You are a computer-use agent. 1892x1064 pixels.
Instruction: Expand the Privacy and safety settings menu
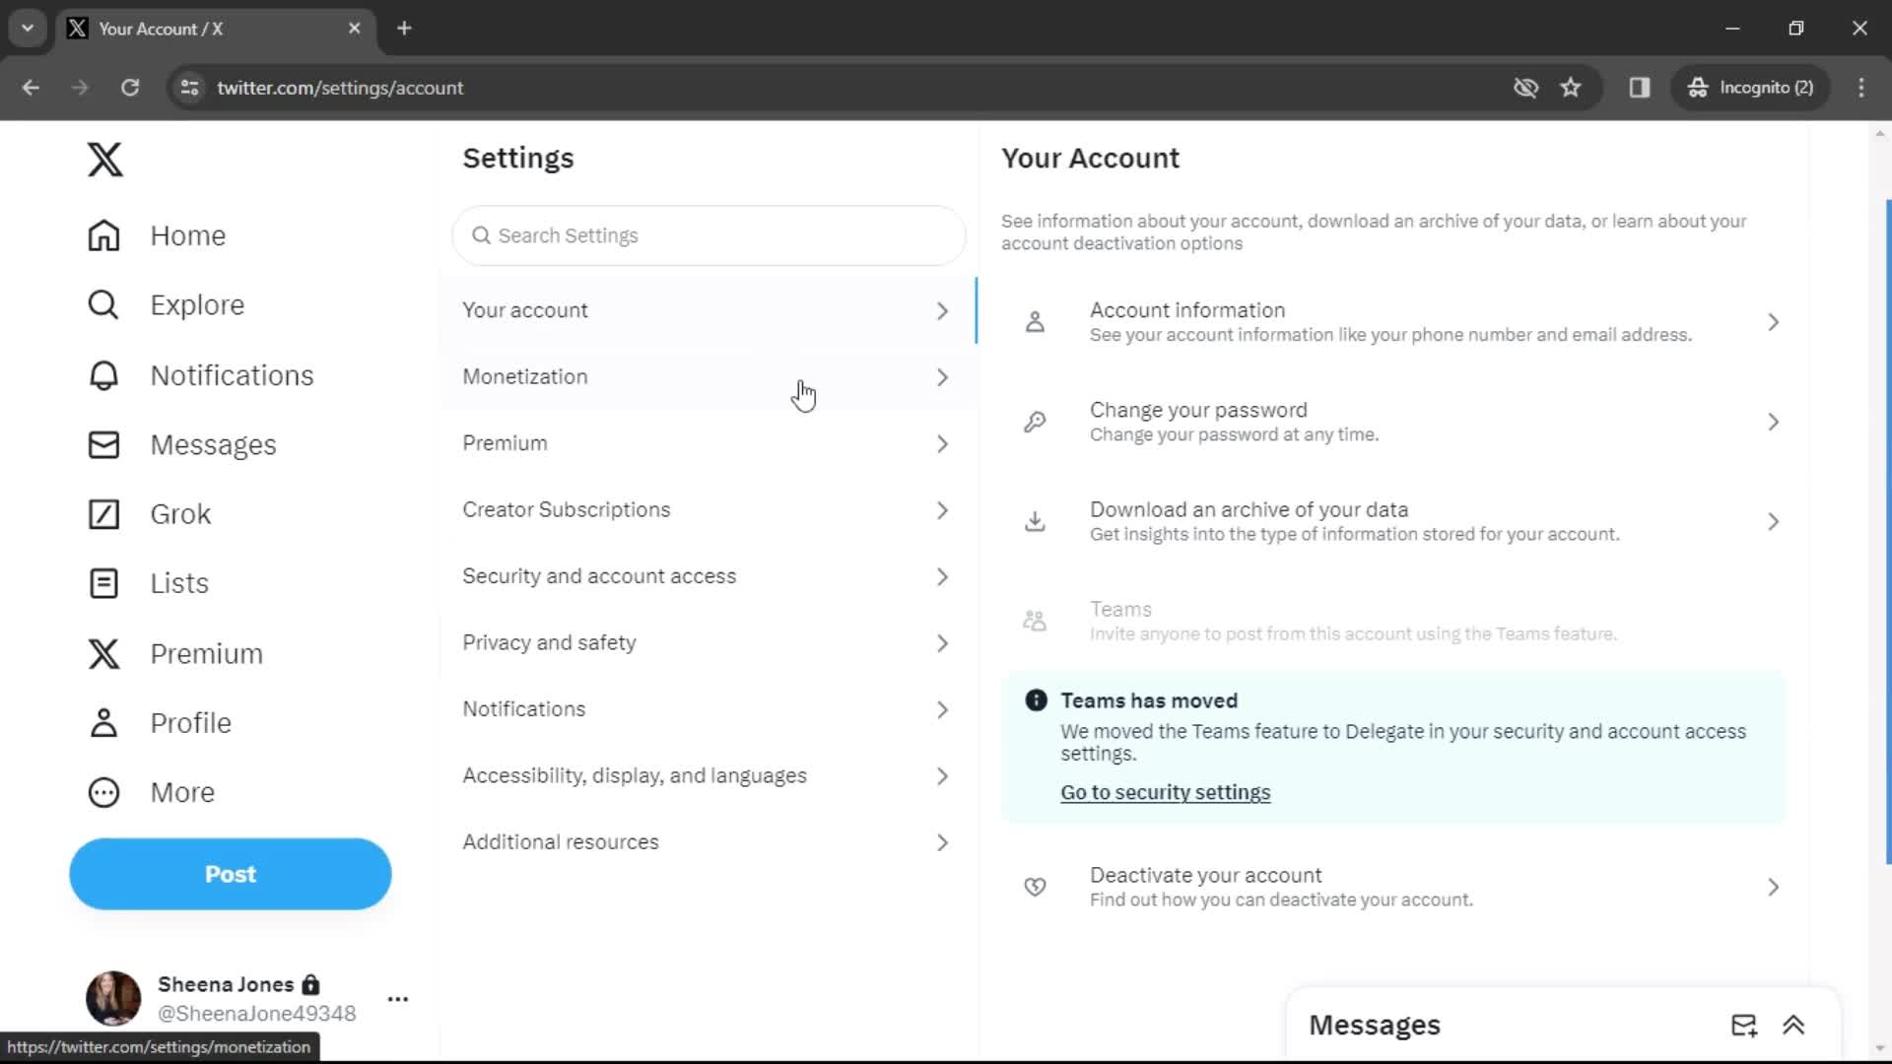point(709,641)
